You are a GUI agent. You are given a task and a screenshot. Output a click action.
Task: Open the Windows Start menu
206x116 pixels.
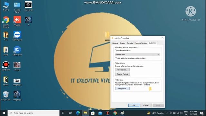pos(4,113)
